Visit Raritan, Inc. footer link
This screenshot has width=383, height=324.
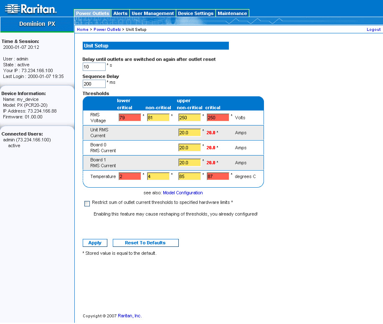(129, 316)
